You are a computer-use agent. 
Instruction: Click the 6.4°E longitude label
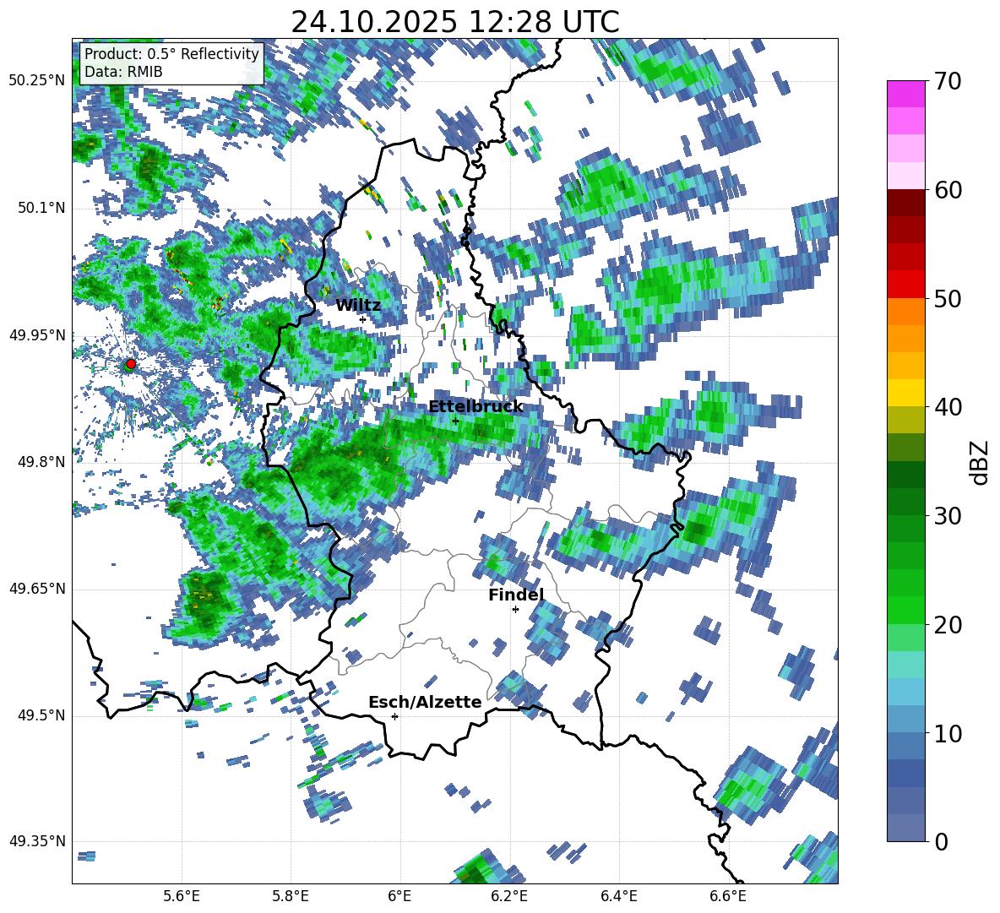click(618, 896)
